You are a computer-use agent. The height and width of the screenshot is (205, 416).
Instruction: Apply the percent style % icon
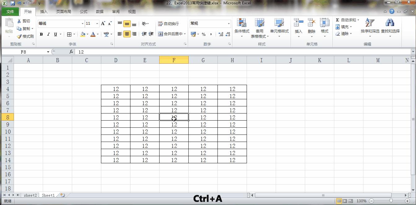pyautogui.click(x=204, y=34)
